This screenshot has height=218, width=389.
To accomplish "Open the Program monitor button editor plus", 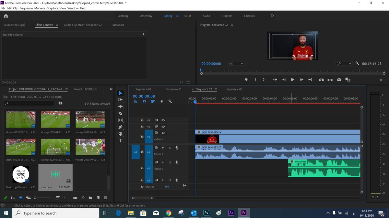I will (381, 80).
